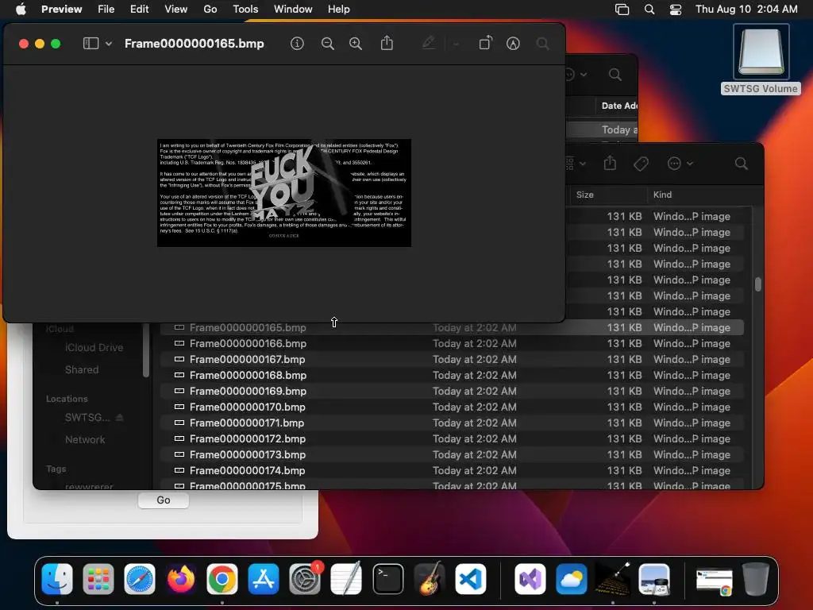Zoom out of the image in Preview
The image size is (813, 610).
click(328, 44)
